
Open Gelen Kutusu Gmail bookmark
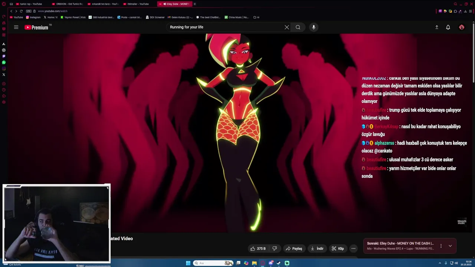click(x=180, y=17)
